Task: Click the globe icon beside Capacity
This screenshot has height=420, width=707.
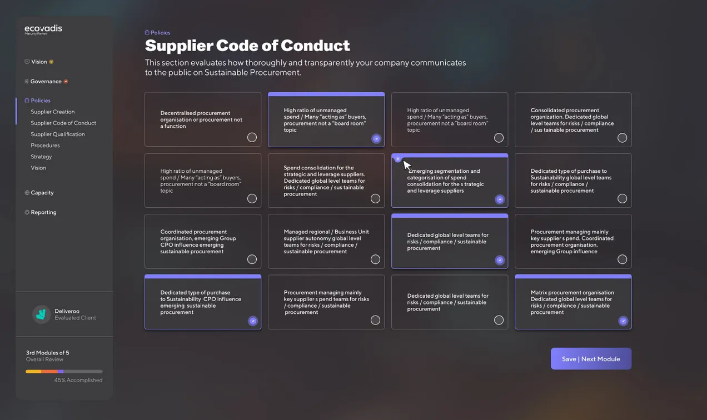Action: point(27,193)
